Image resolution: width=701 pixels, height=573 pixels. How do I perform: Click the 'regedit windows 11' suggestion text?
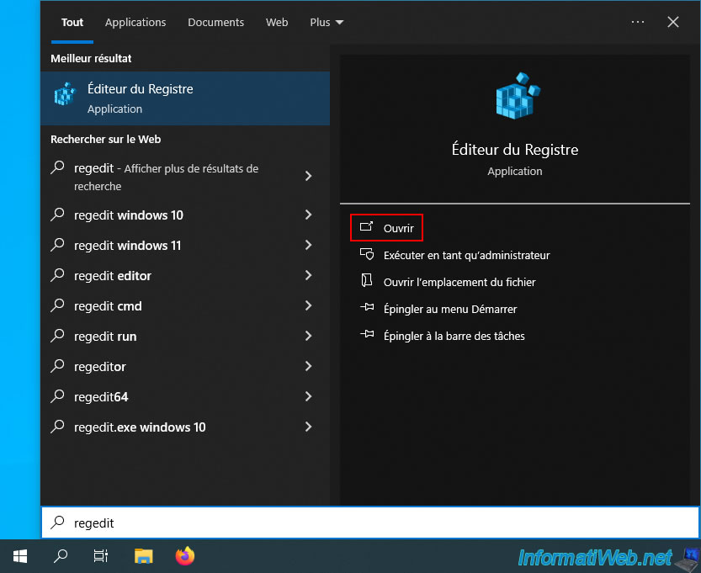[x=127, y=246]
